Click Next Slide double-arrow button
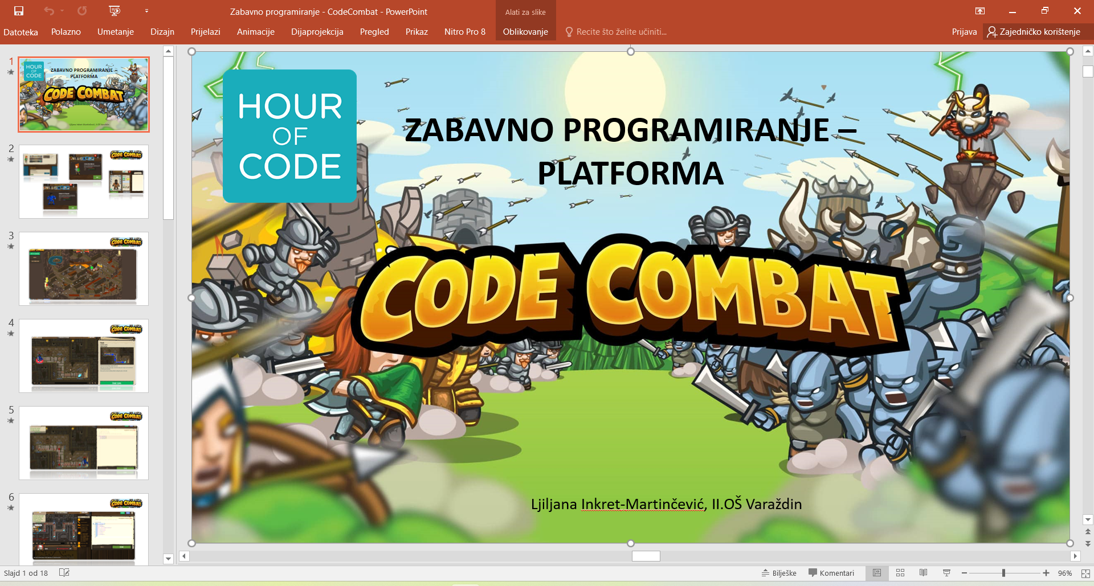Viewport: 1094px width, 586px height. (1088, 544)
